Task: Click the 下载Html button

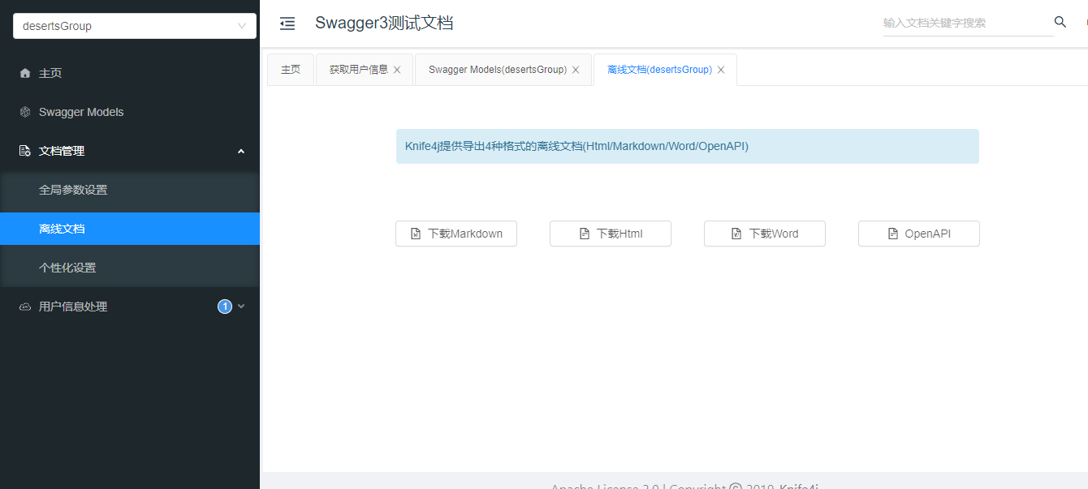Action: pos(611,234)
